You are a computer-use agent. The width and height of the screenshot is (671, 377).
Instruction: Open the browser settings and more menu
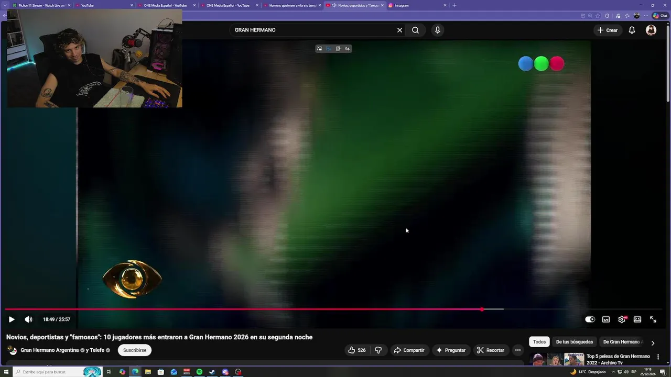point(646,16)
